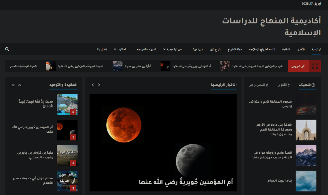Click up chevron in العقيدة والتوحيد panel

click(20, 85)
